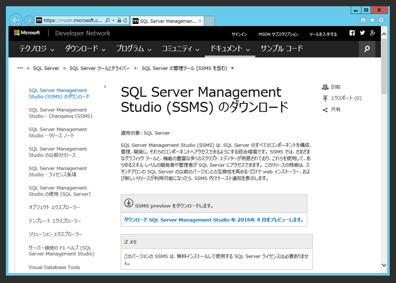Image resolution: width=396 pixels, height=283 pixels.
Task: Select SSMS のダウンロード in sidebar
Action: click(59, 93)
